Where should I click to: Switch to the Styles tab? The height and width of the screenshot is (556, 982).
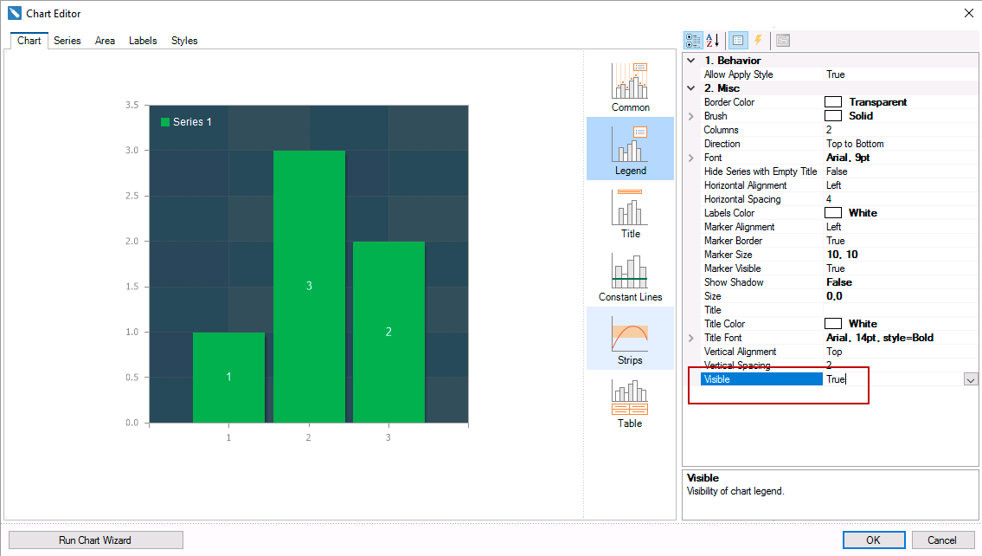[184, 41]
